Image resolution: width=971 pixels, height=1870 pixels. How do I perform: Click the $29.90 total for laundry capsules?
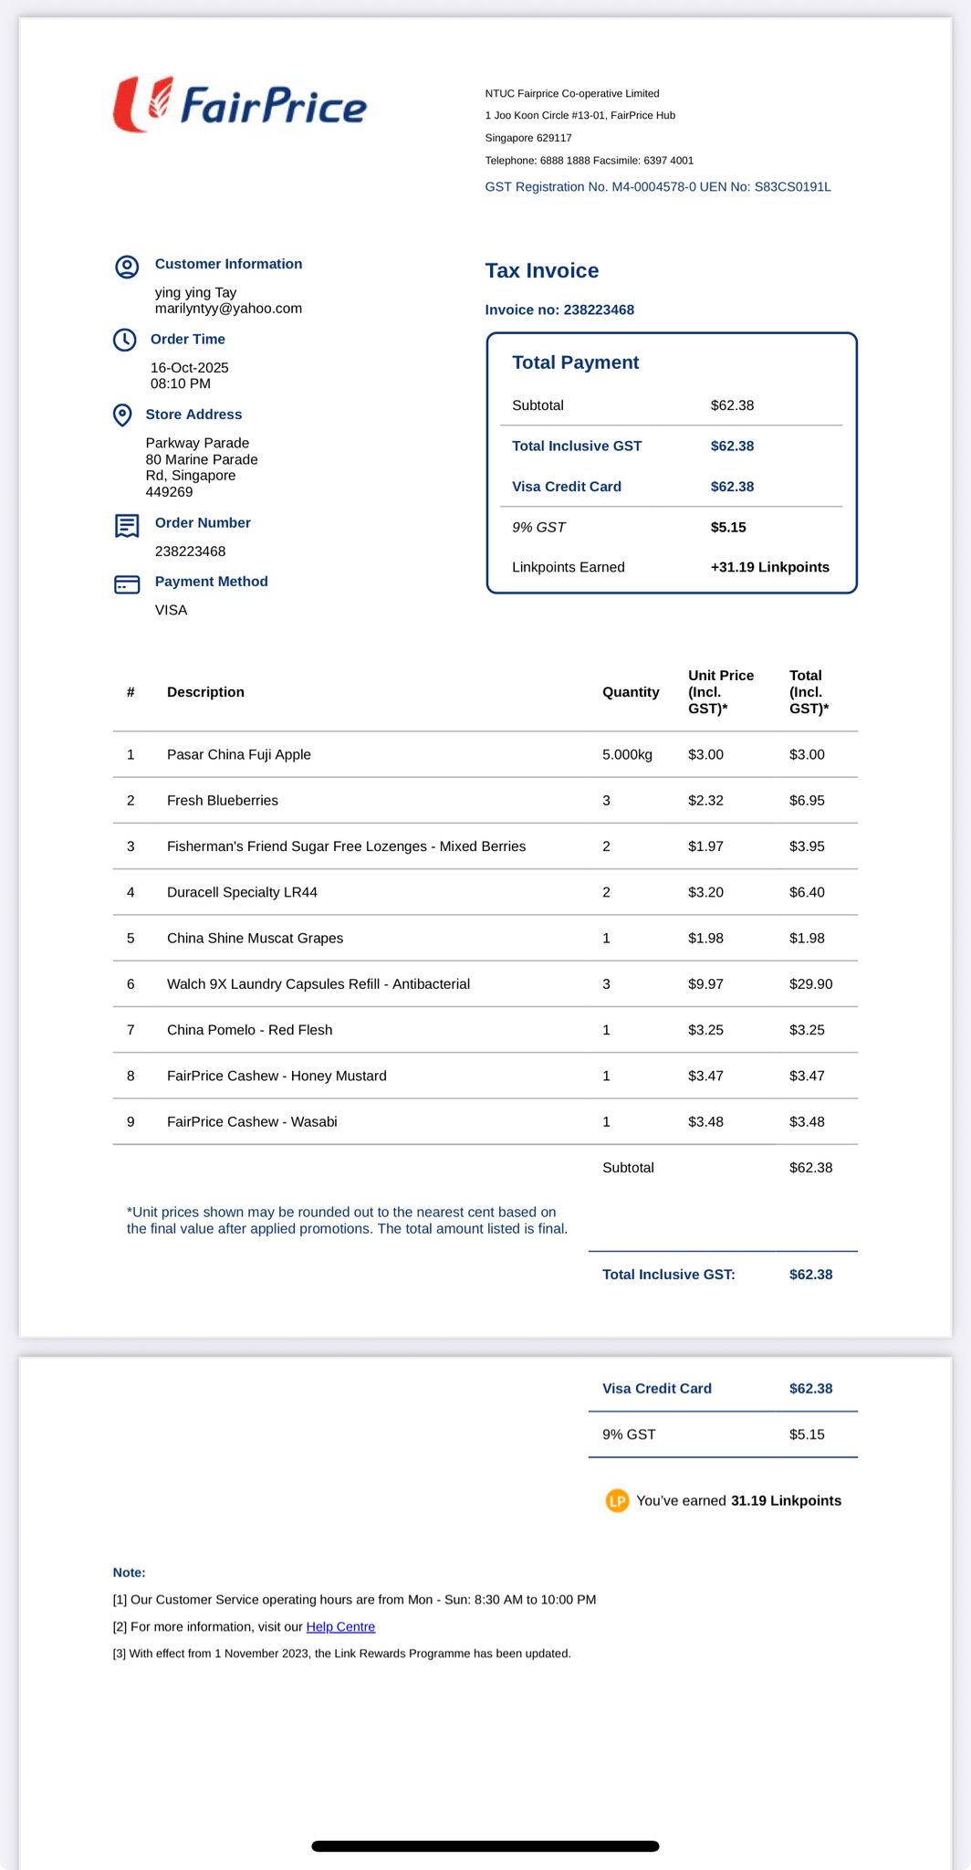(810, 983)
